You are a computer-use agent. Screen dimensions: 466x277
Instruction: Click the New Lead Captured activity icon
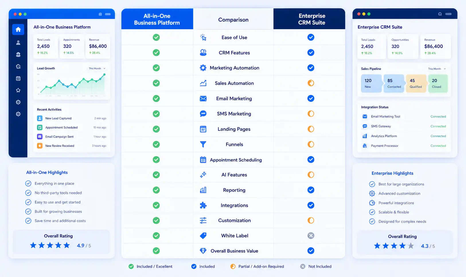[x=40, y=118]
